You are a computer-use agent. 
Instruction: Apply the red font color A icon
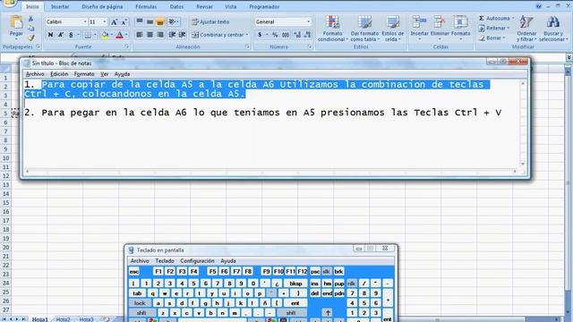(x=119, y=35)
